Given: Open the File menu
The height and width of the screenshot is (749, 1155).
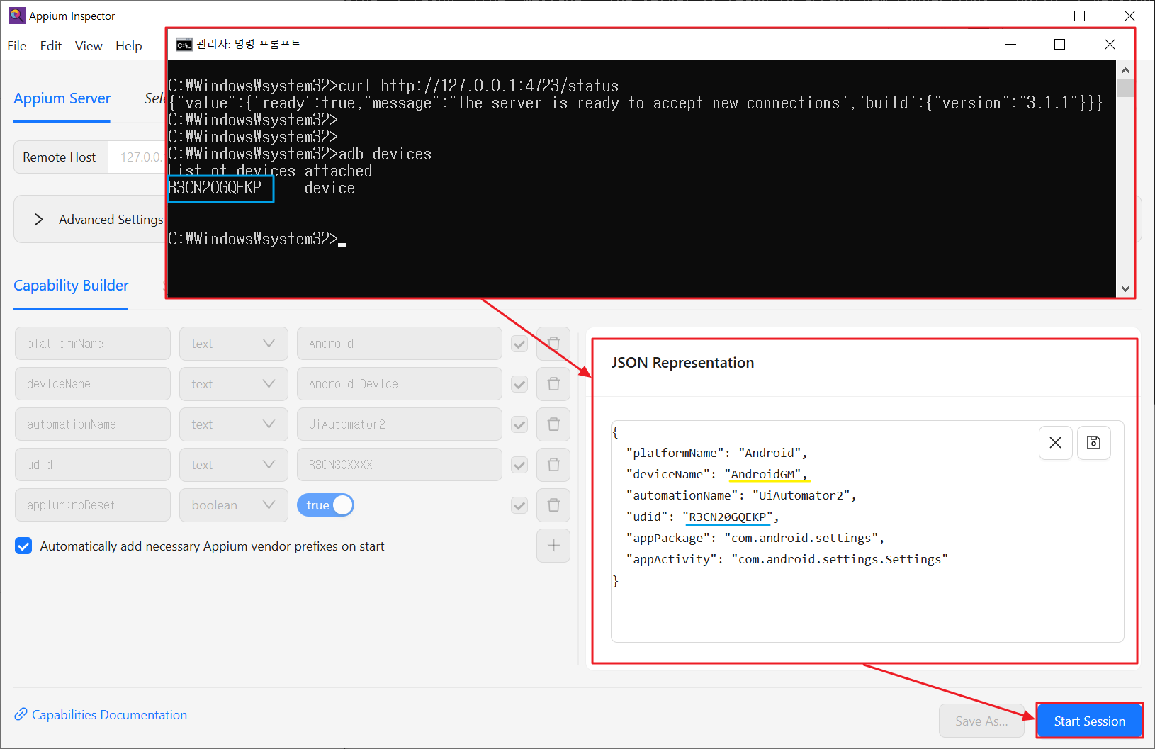Looking at the screenshot, I should (17, 46).
